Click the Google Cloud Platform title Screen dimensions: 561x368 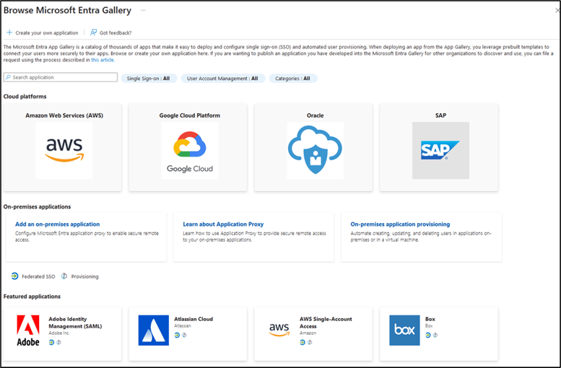pos(190,115)
